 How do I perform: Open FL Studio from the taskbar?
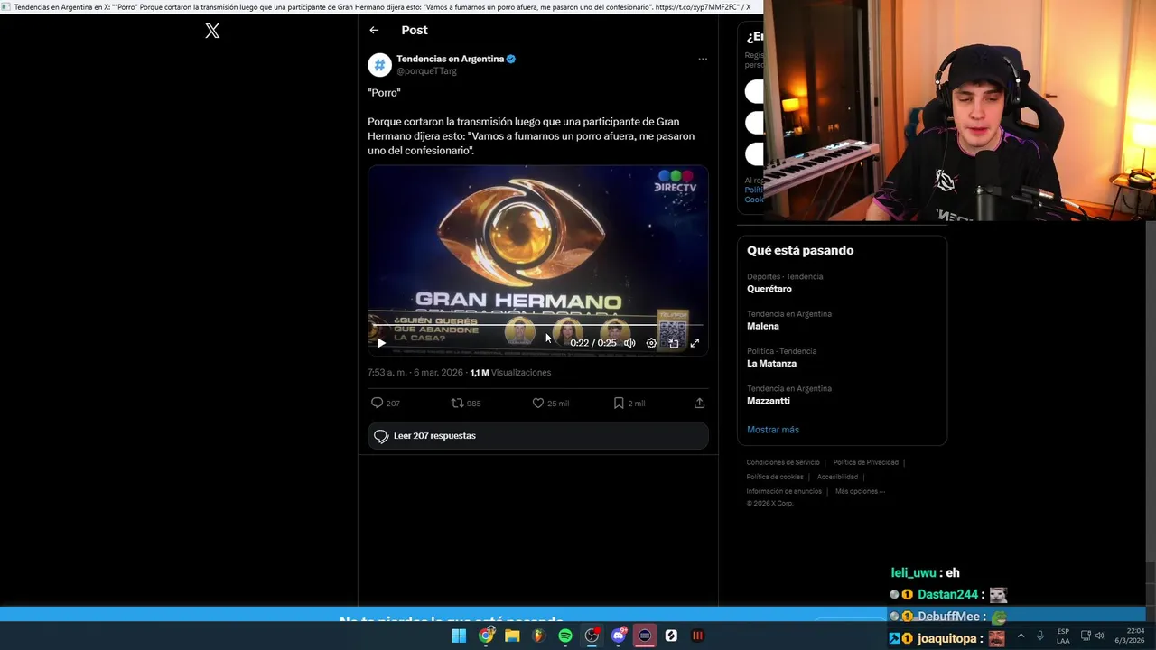point(538,636)
